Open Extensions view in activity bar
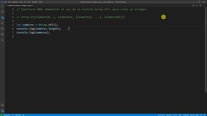Viewport: 207px width, 116px height. point(2,34)
